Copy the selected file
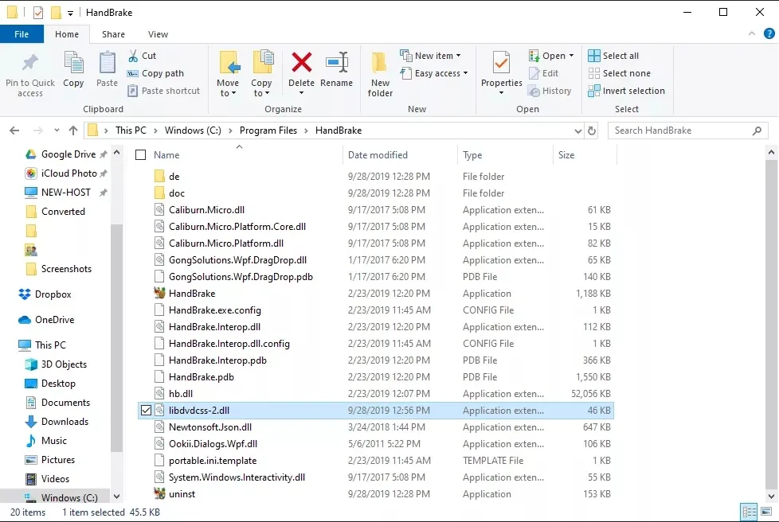This screenshot has height=522, width=779. 73,72
